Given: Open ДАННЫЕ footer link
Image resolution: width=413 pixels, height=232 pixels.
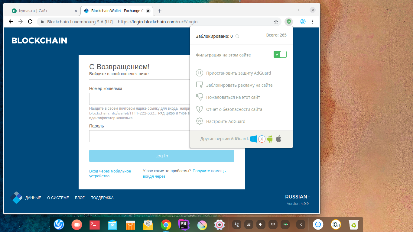Looking at the screenshot, I should [x=33, y=198].
